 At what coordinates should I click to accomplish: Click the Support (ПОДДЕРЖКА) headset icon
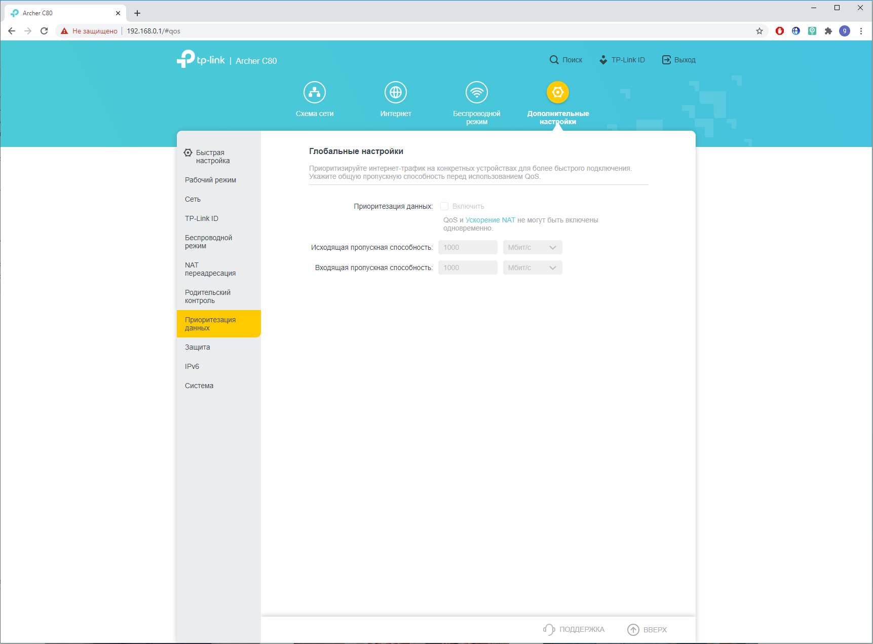[549, 629]
